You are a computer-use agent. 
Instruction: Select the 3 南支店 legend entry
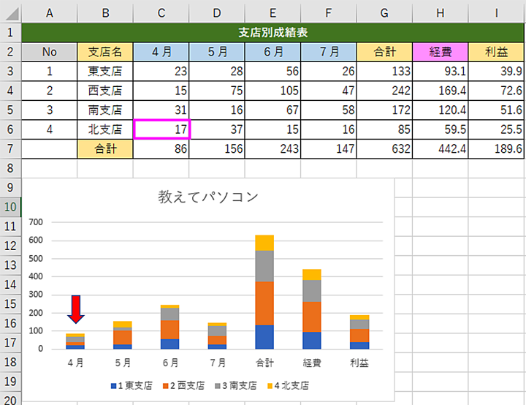[x=236, y=385]
